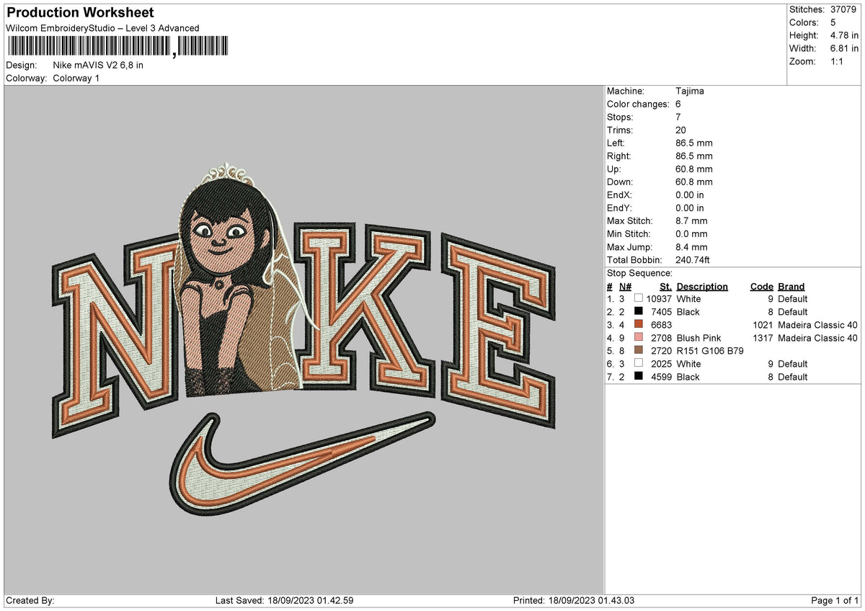Select the Color changes value 6

(679, 104)
